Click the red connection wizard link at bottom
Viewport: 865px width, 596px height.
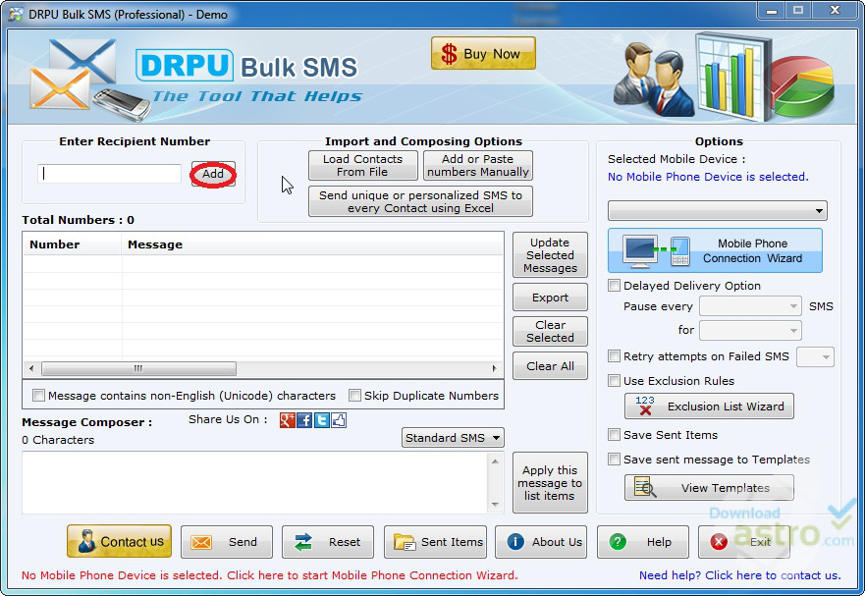click(270, 575)
